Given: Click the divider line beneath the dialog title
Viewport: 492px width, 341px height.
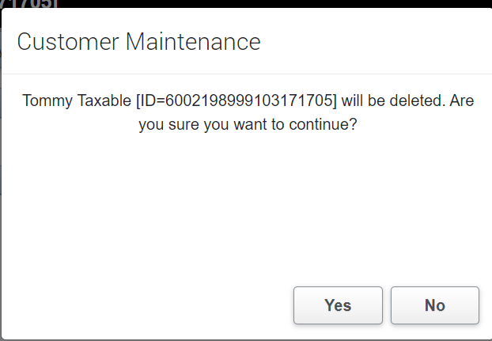Looking at the screenshot, I should tap(246, 74).
